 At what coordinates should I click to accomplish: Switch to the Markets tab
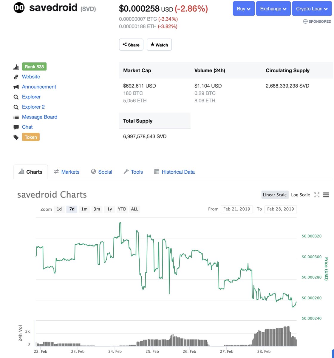67,172
